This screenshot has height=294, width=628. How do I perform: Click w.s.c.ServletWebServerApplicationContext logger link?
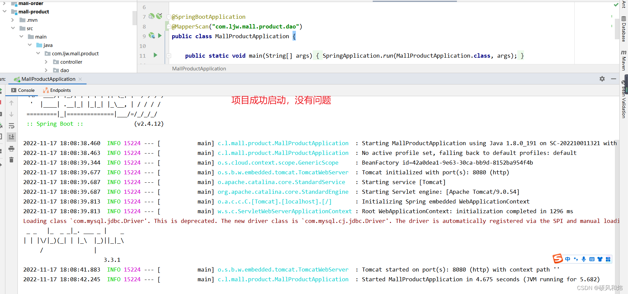285,211
